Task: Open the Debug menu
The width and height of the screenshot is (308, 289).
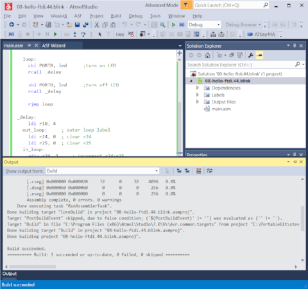Action: coord(135,16)
